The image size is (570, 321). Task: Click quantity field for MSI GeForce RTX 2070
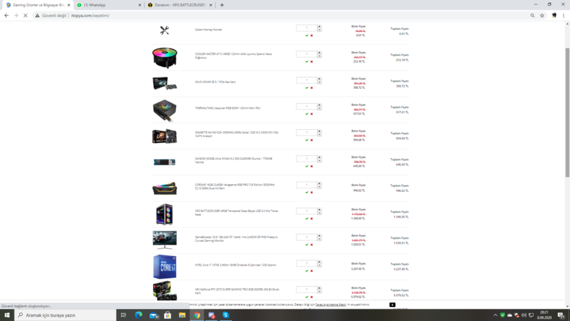307,289
